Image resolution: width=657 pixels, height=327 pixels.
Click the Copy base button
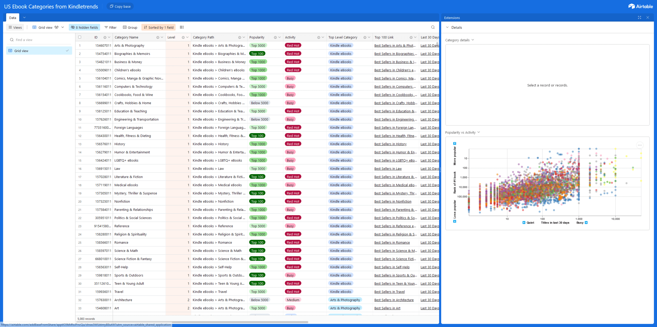click(x=120, y=6)
